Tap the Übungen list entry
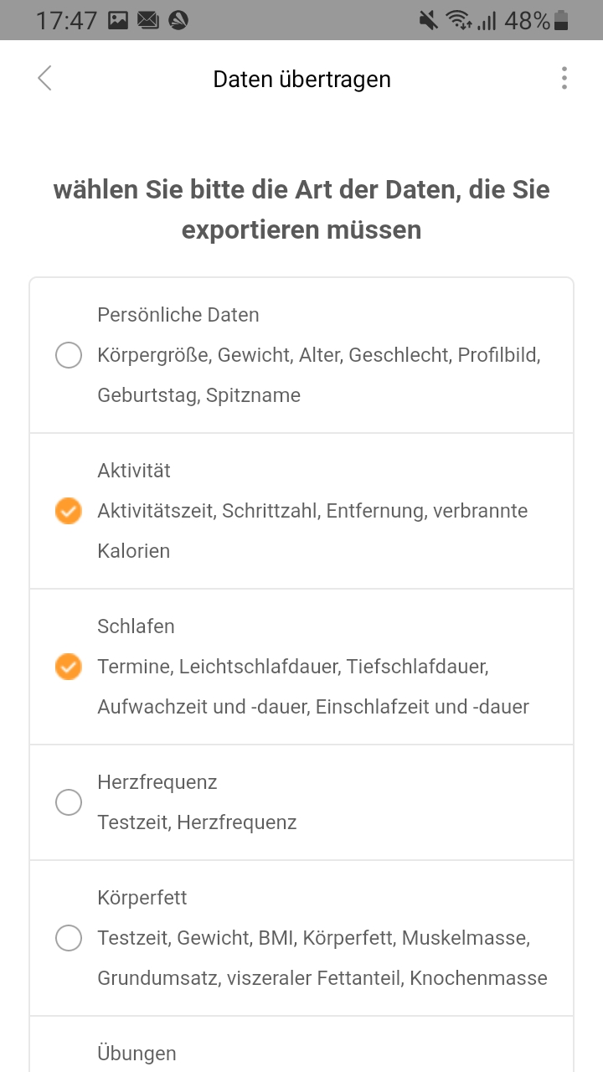Image resolution: width=603 pixels, height=1072 pixels. (x=137, y=1053)
